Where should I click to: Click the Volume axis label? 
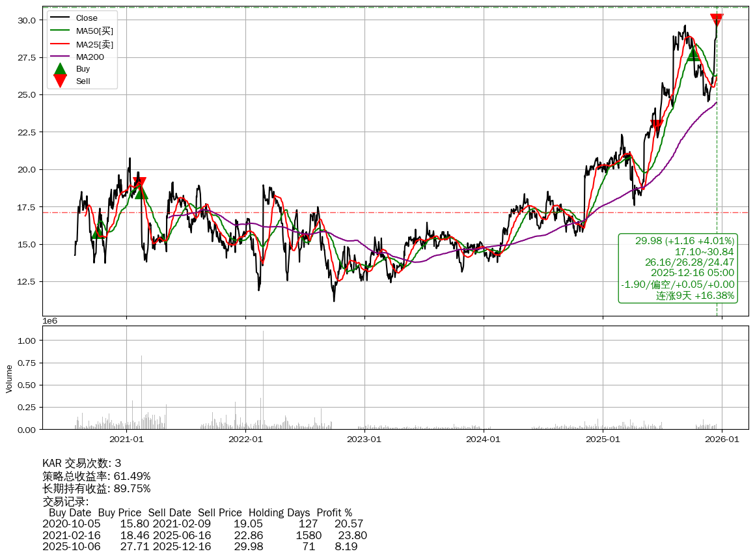point(9,378)
